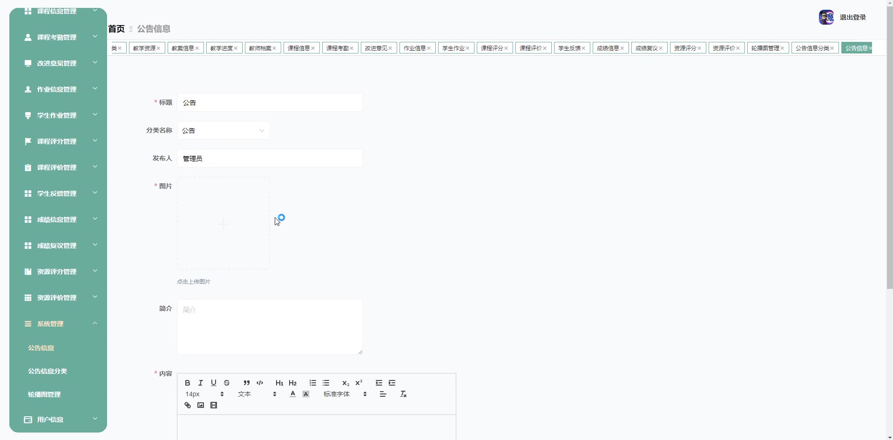Expand the 作业信息管理 sidebar menu
The width and height of the screenshot is (893, 440).
58,89
